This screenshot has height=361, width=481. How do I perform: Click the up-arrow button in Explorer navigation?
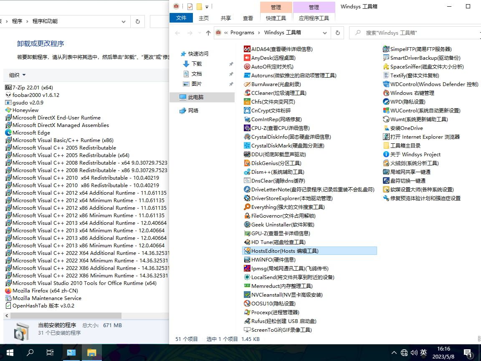click(208, 33)
